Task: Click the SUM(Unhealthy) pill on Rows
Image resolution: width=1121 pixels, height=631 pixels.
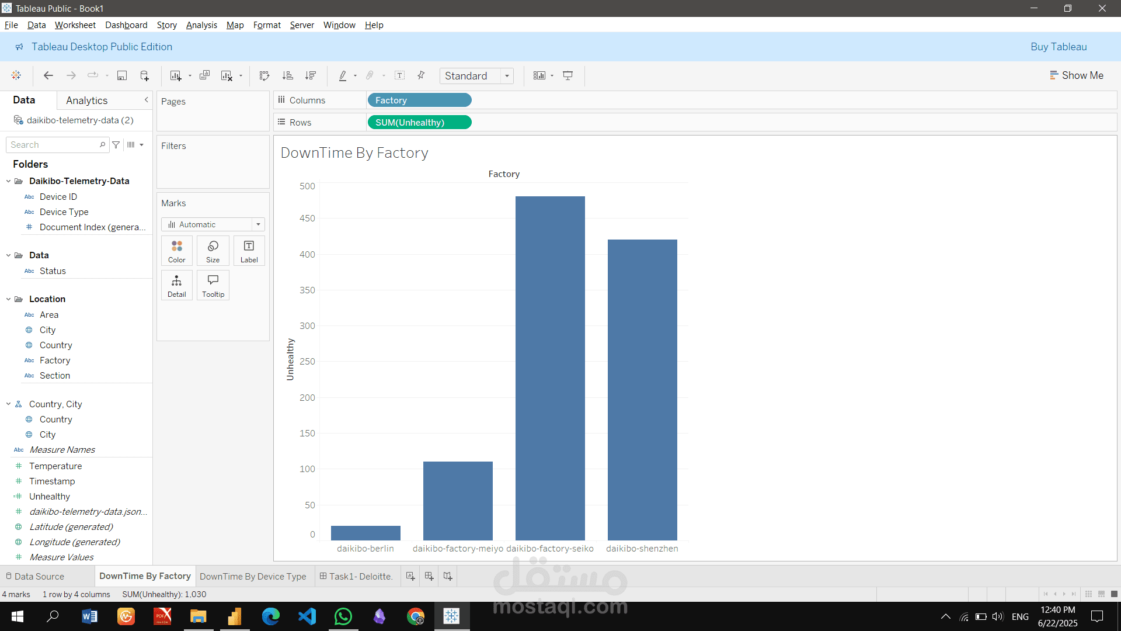Action: 419,123
